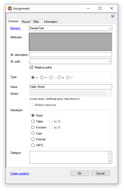This screenshot has height=191, width=124.
Task: Select the HMTL valuetype radio button
Action: coord(33,145)
